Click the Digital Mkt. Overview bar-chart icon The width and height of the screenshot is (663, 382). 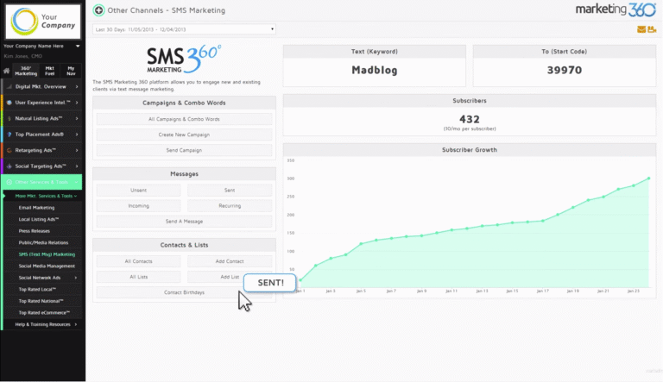pos(9,86)
